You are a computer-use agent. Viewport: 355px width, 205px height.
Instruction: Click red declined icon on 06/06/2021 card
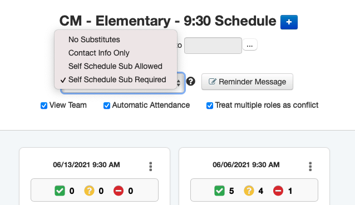[x=278, y=191]
